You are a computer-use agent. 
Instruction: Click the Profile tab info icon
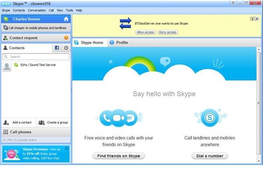(112, 43)
